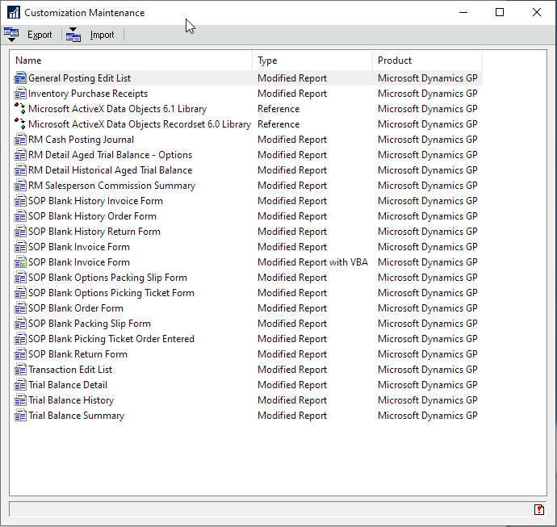Select SOP Blank History Return Form name
Screen dimensions: 557x527
point(94,232)
